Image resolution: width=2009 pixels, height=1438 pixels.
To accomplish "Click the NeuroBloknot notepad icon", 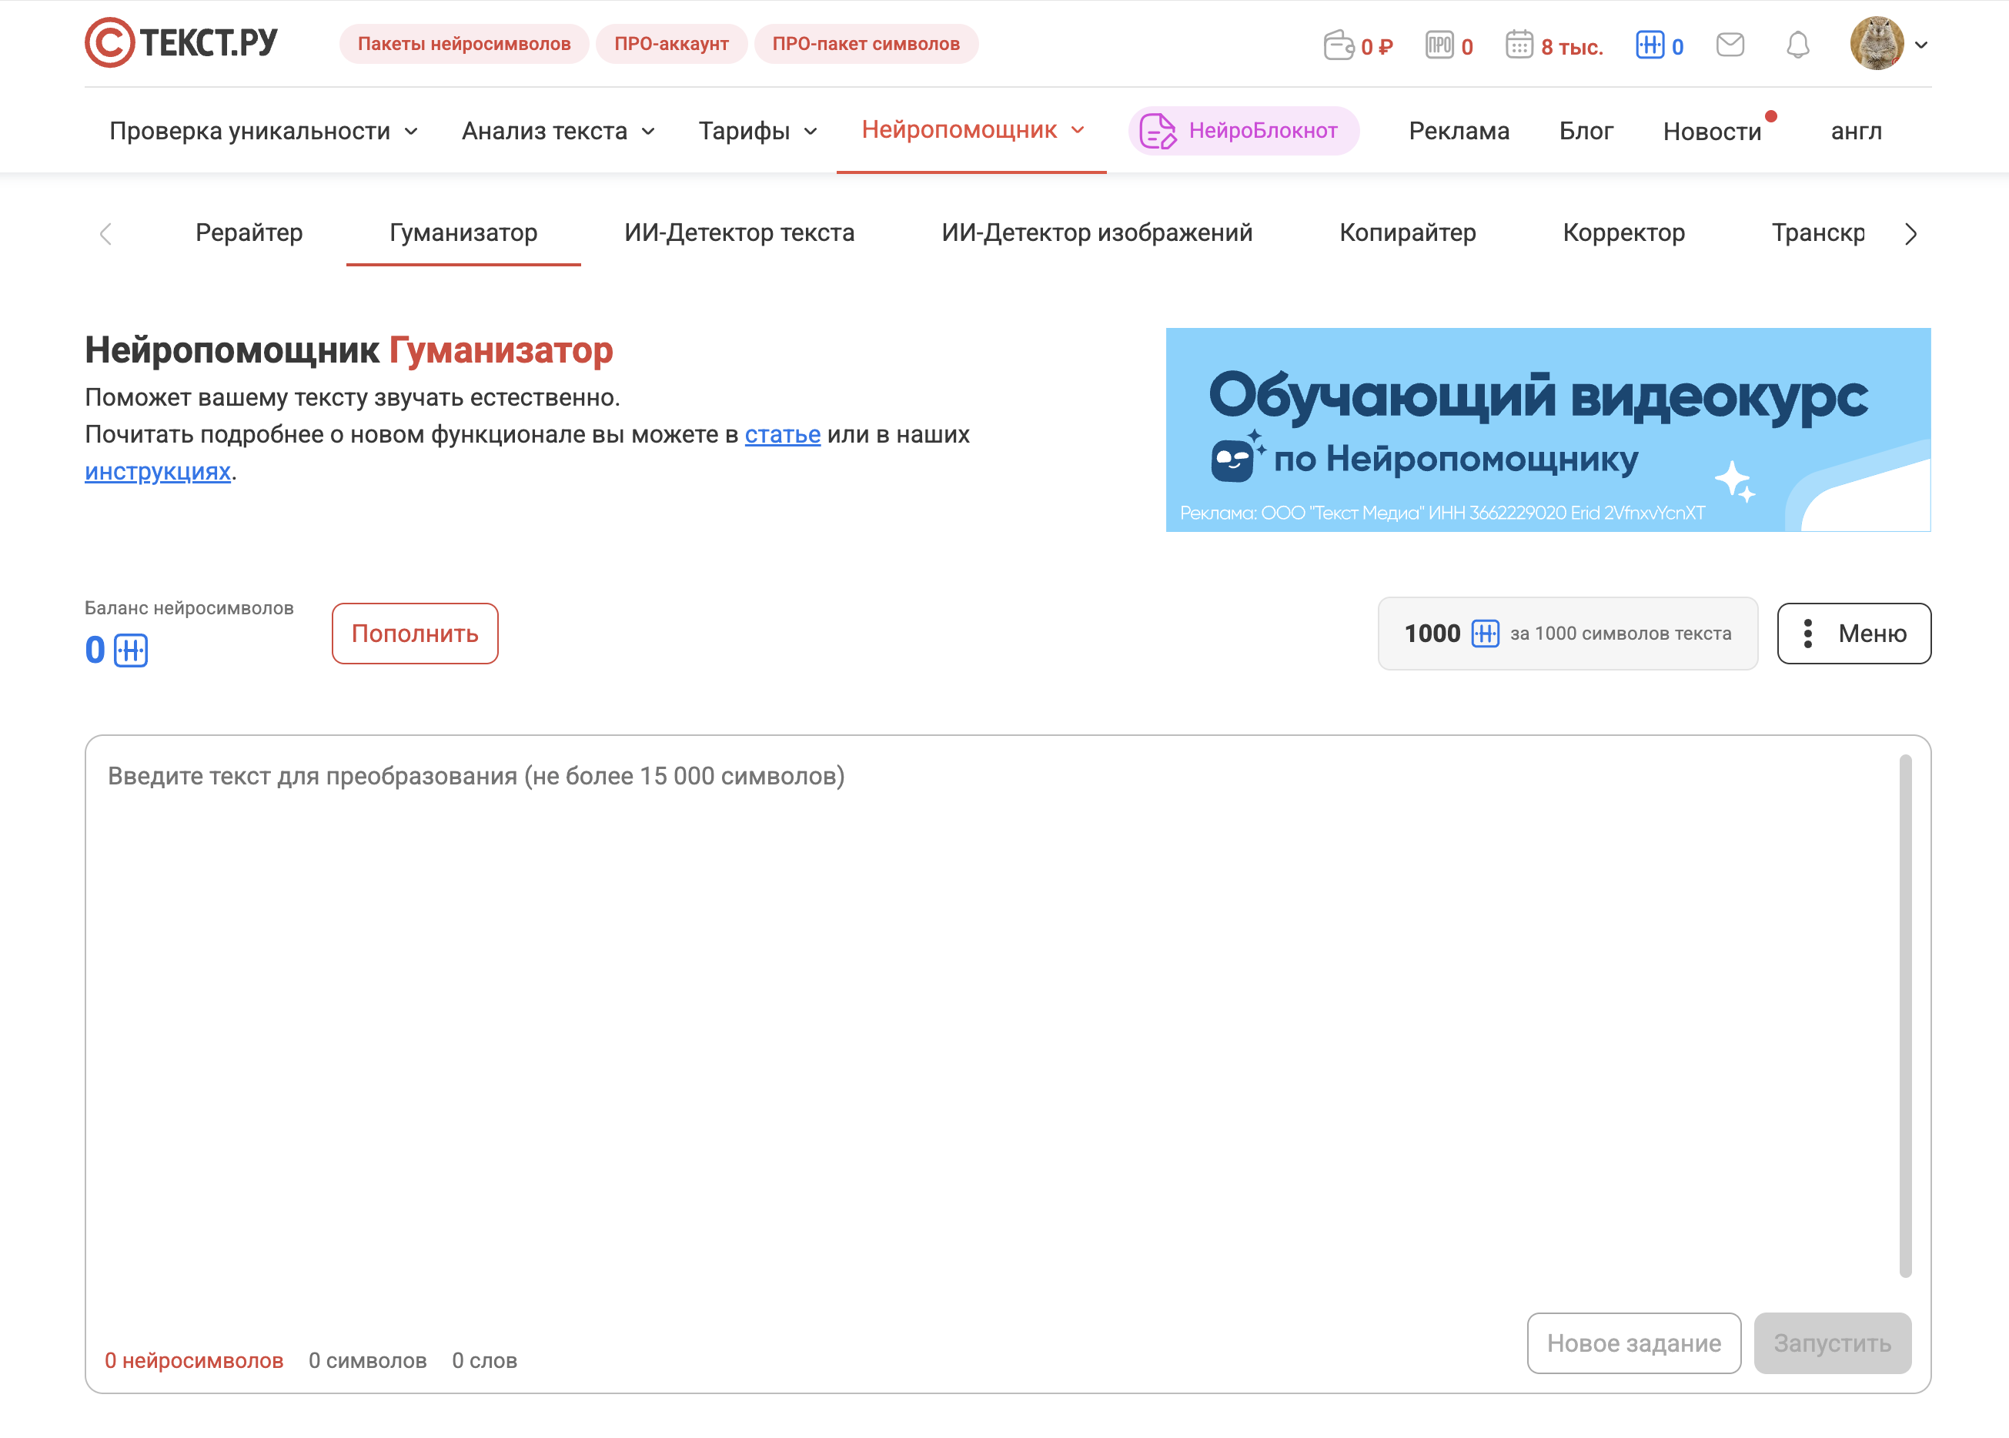I will [1157, 131].
